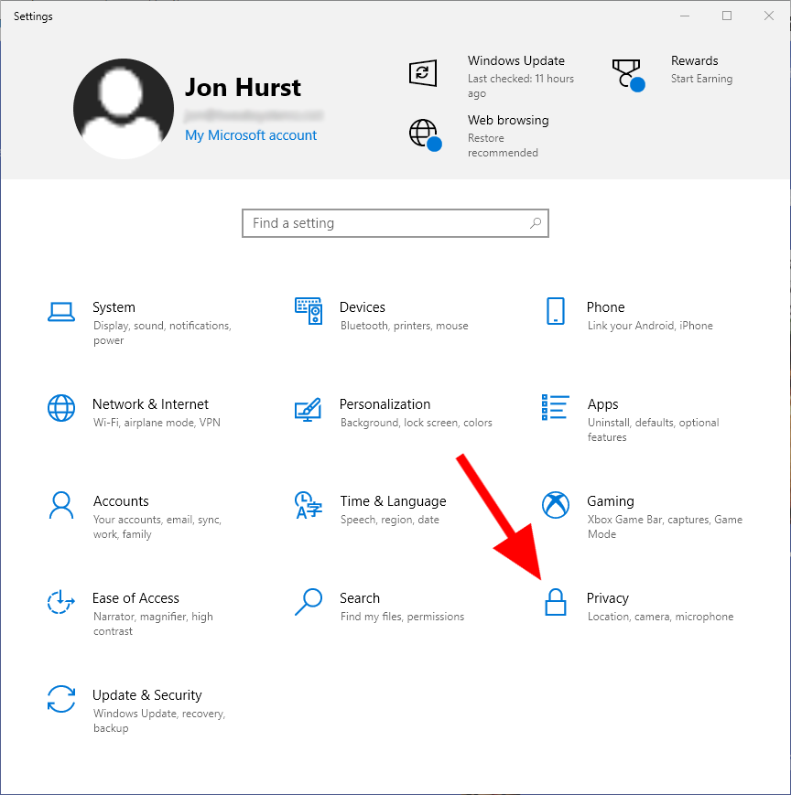Go to Time & Language label
791x795 pixels.
point(393,501)
